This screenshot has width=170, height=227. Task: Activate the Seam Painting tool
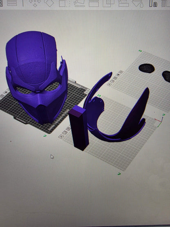[138, 3]
